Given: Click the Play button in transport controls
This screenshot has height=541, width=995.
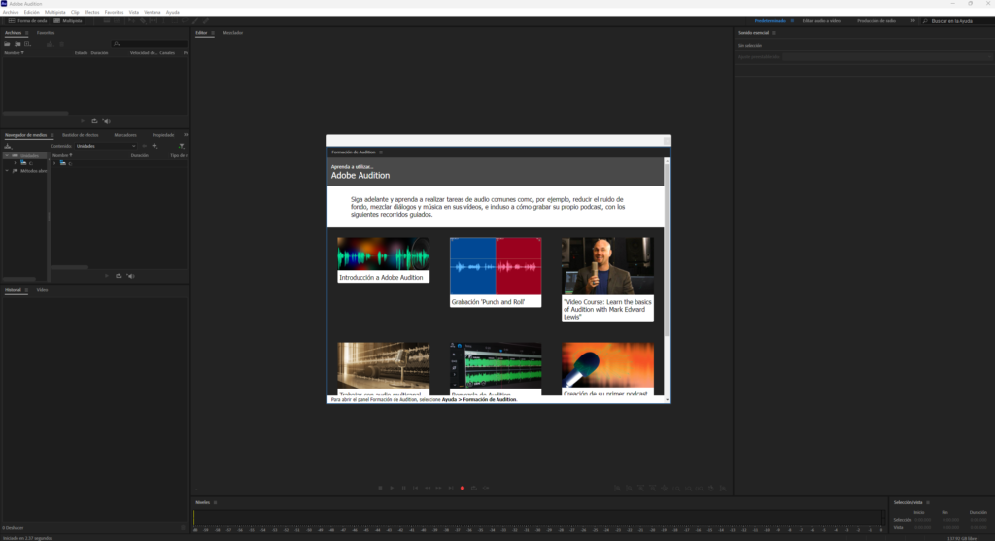Looking at the screenshot, I should pos(392,488).
